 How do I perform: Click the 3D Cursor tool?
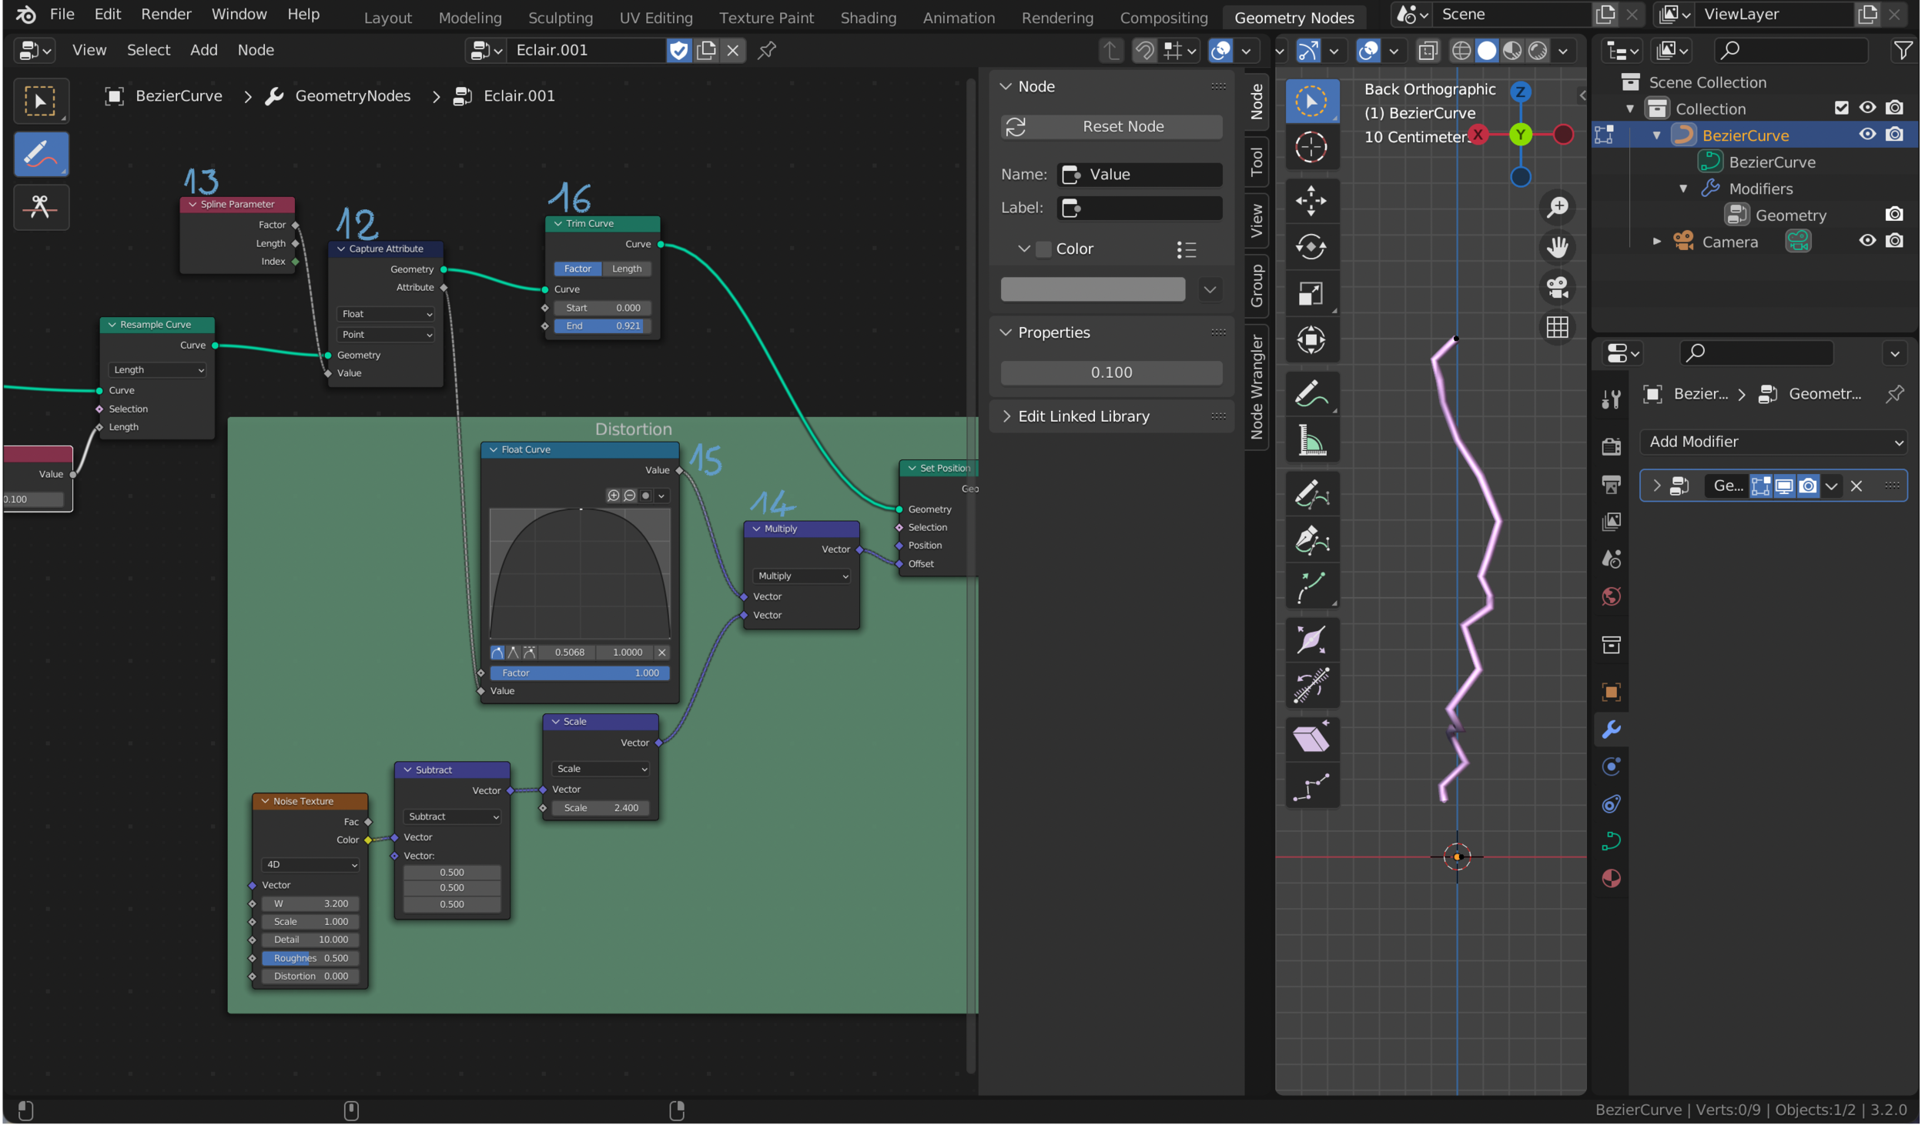(x=1311, y=147)
